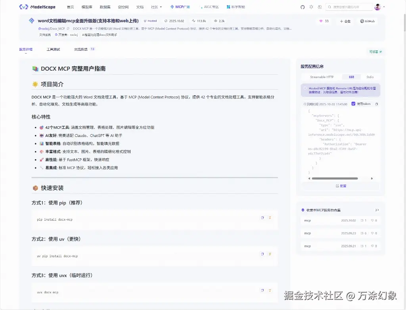Viewport: 406px width, 310px height.
Task: Click the 可部署 status badge
Action: click(375, 52)
